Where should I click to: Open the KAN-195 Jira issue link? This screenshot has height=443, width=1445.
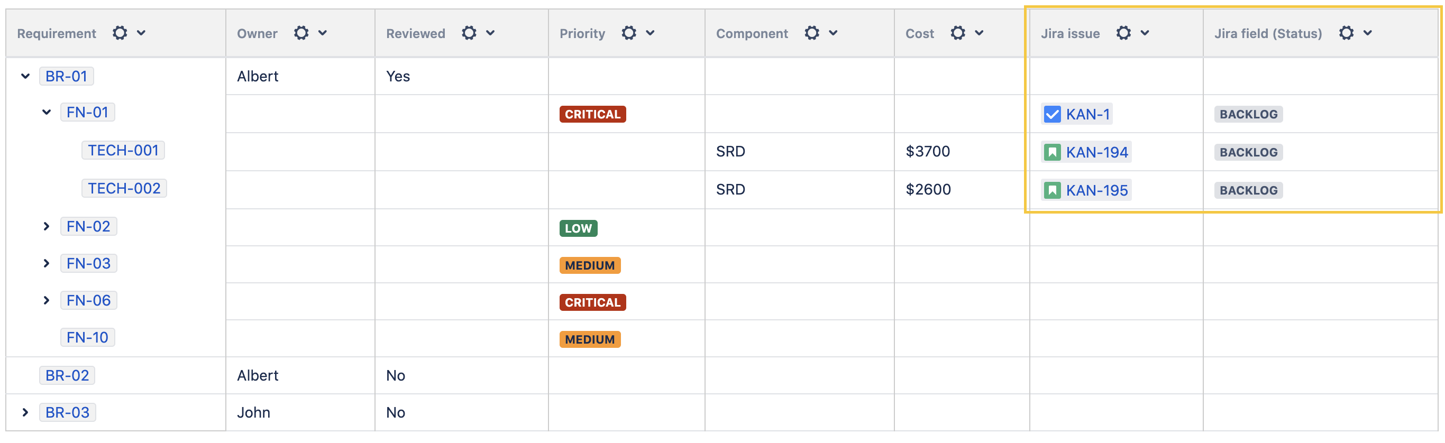pos(1096,191)
